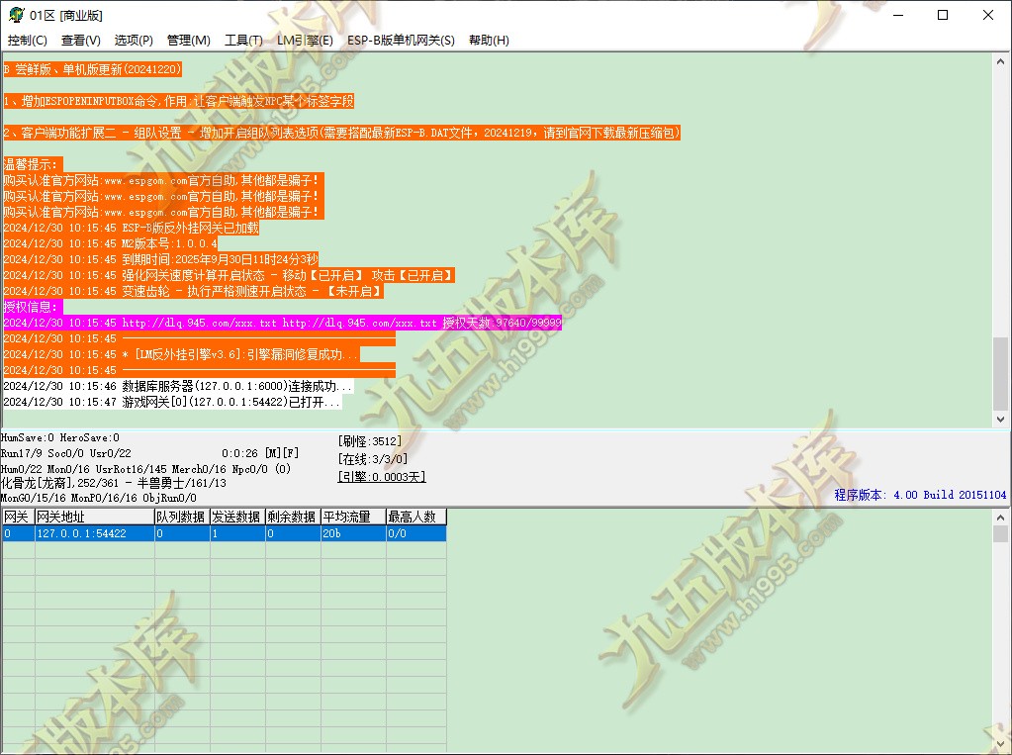Screen dimensions: 1012x755
Task: Click log line 变速齿轮 执行严格测速开启状态
Action: tap(193, 291)
